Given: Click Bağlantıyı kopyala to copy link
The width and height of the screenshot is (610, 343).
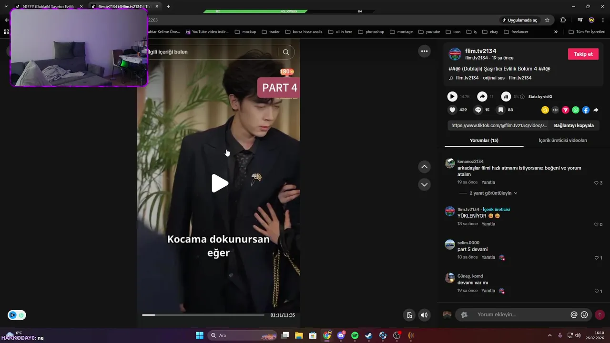Looking at the screenshot, I should (574, 125).
